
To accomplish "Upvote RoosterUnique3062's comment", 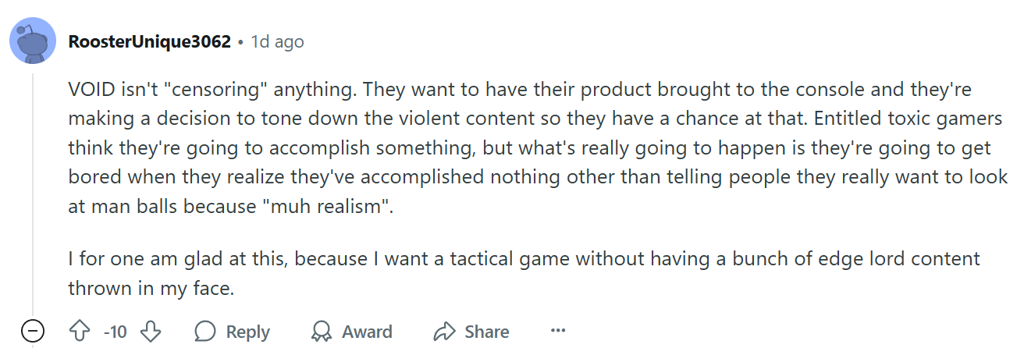I will coord(80,332).
